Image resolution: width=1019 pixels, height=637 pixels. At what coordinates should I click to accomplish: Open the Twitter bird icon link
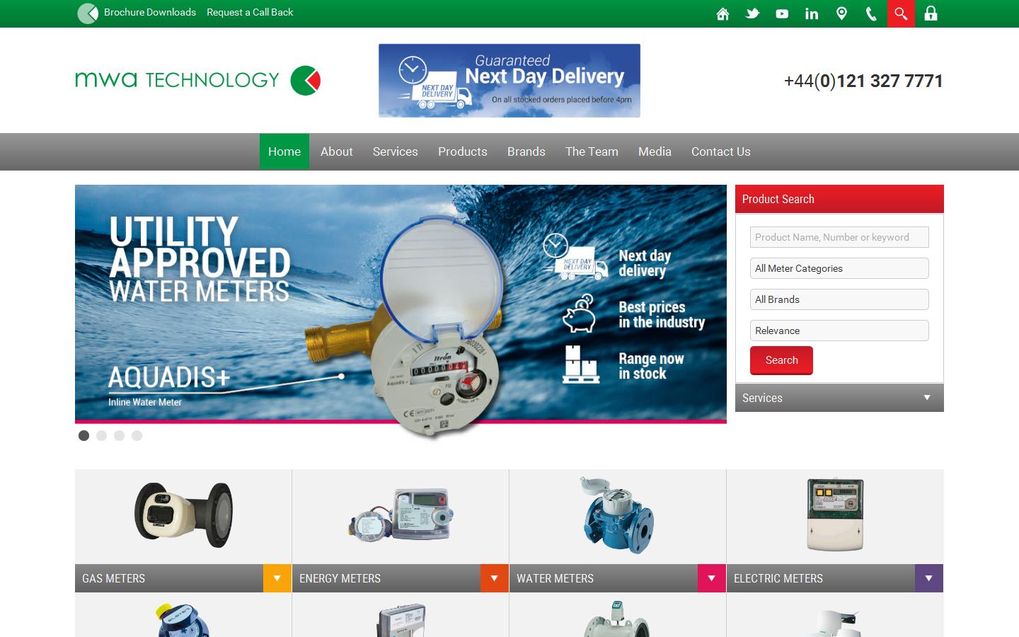[x=752, y=13]
